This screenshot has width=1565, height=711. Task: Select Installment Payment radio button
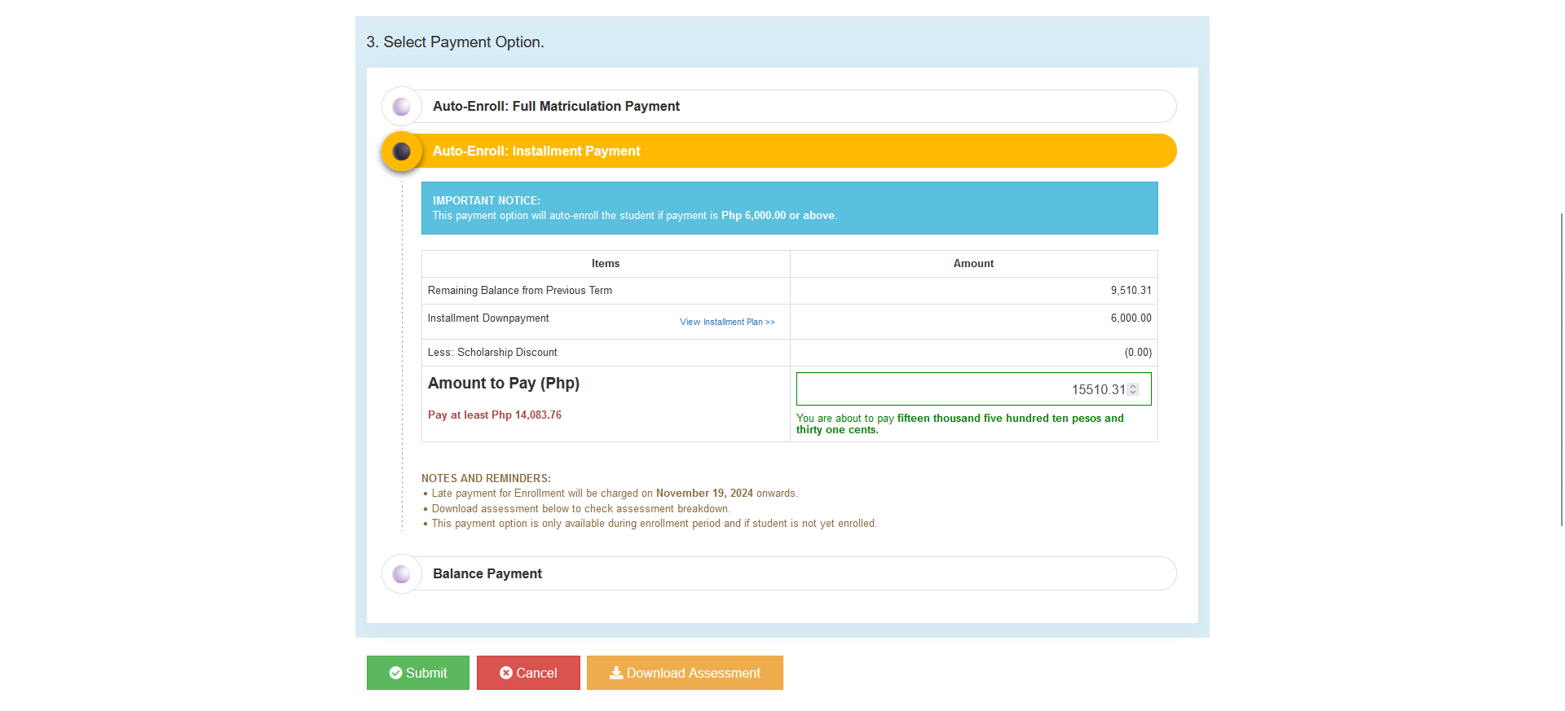pos(402,151)
